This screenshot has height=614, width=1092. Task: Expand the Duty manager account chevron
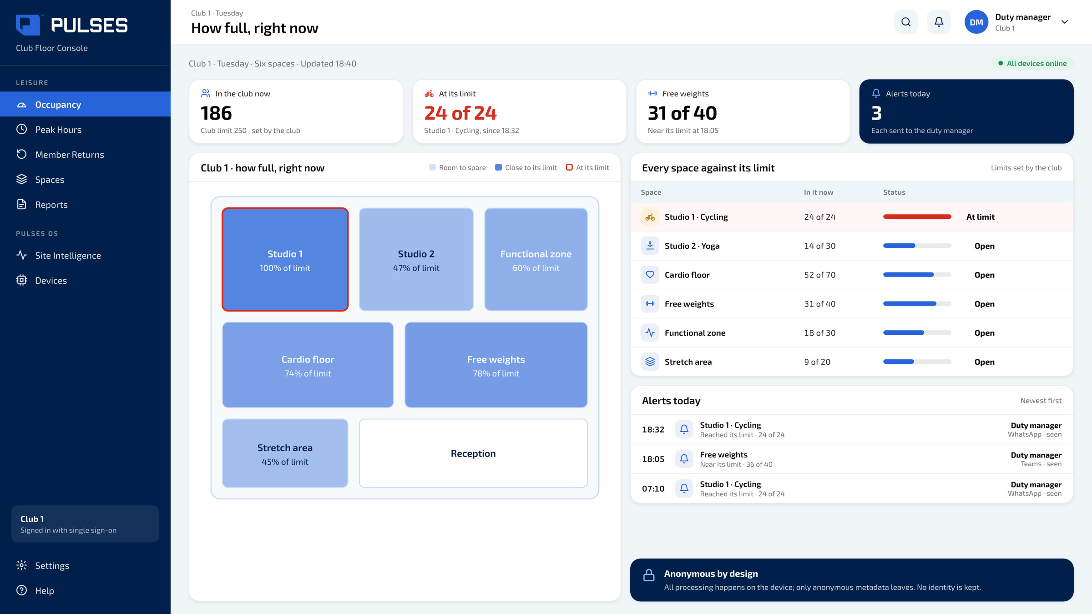[x=1064, y=22]
